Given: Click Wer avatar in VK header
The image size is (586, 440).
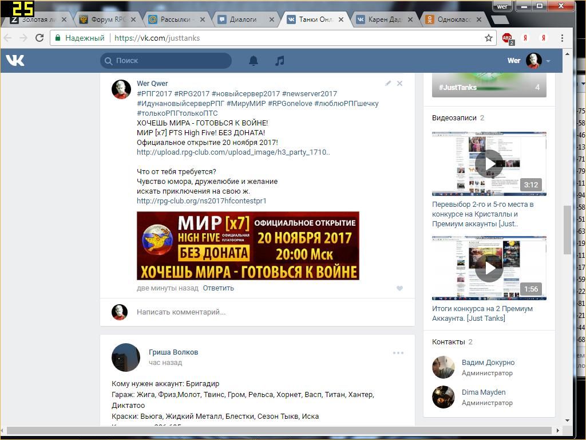Looking at the screenshot, I should (x=534, y=61).
